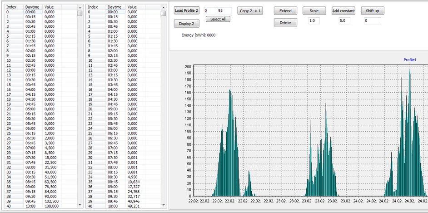Image resolution: width=428 pixels, height=213 pixels.
Task: Click the Delete button
Action: coord(285,23)
